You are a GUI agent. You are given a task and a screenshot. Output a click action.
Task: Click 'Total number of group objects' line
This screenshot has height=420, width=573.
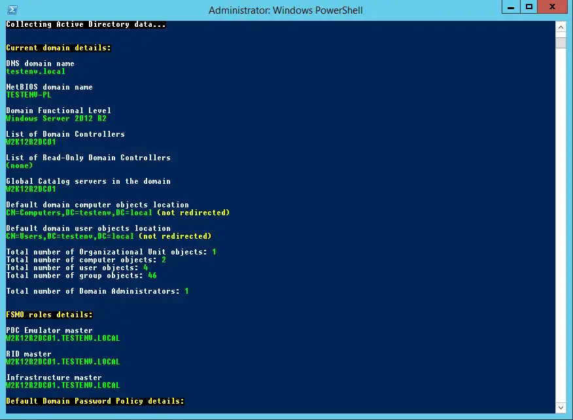point(82,275)
